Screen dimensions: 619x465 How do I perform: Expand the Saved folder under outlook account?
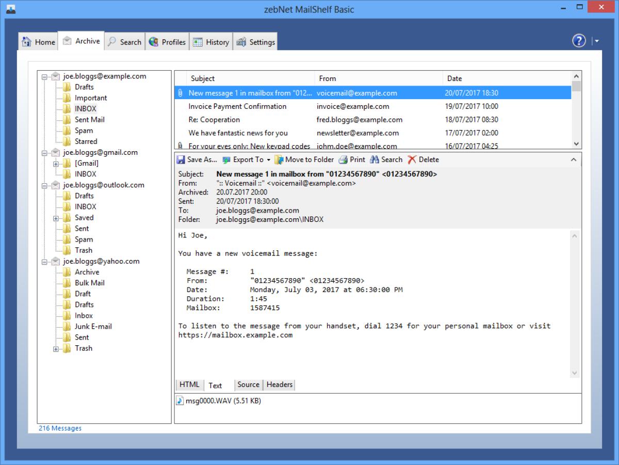(56, 217)
